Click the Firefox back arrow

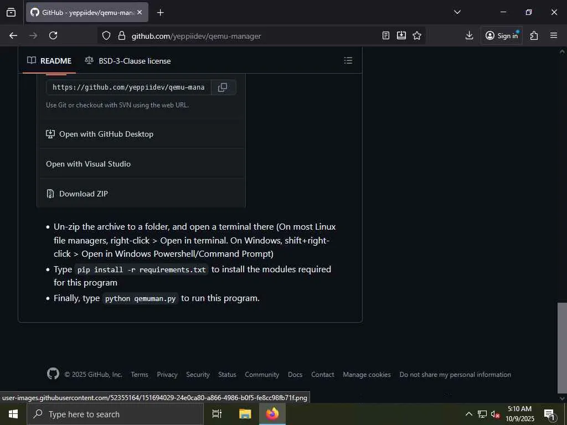13,35
